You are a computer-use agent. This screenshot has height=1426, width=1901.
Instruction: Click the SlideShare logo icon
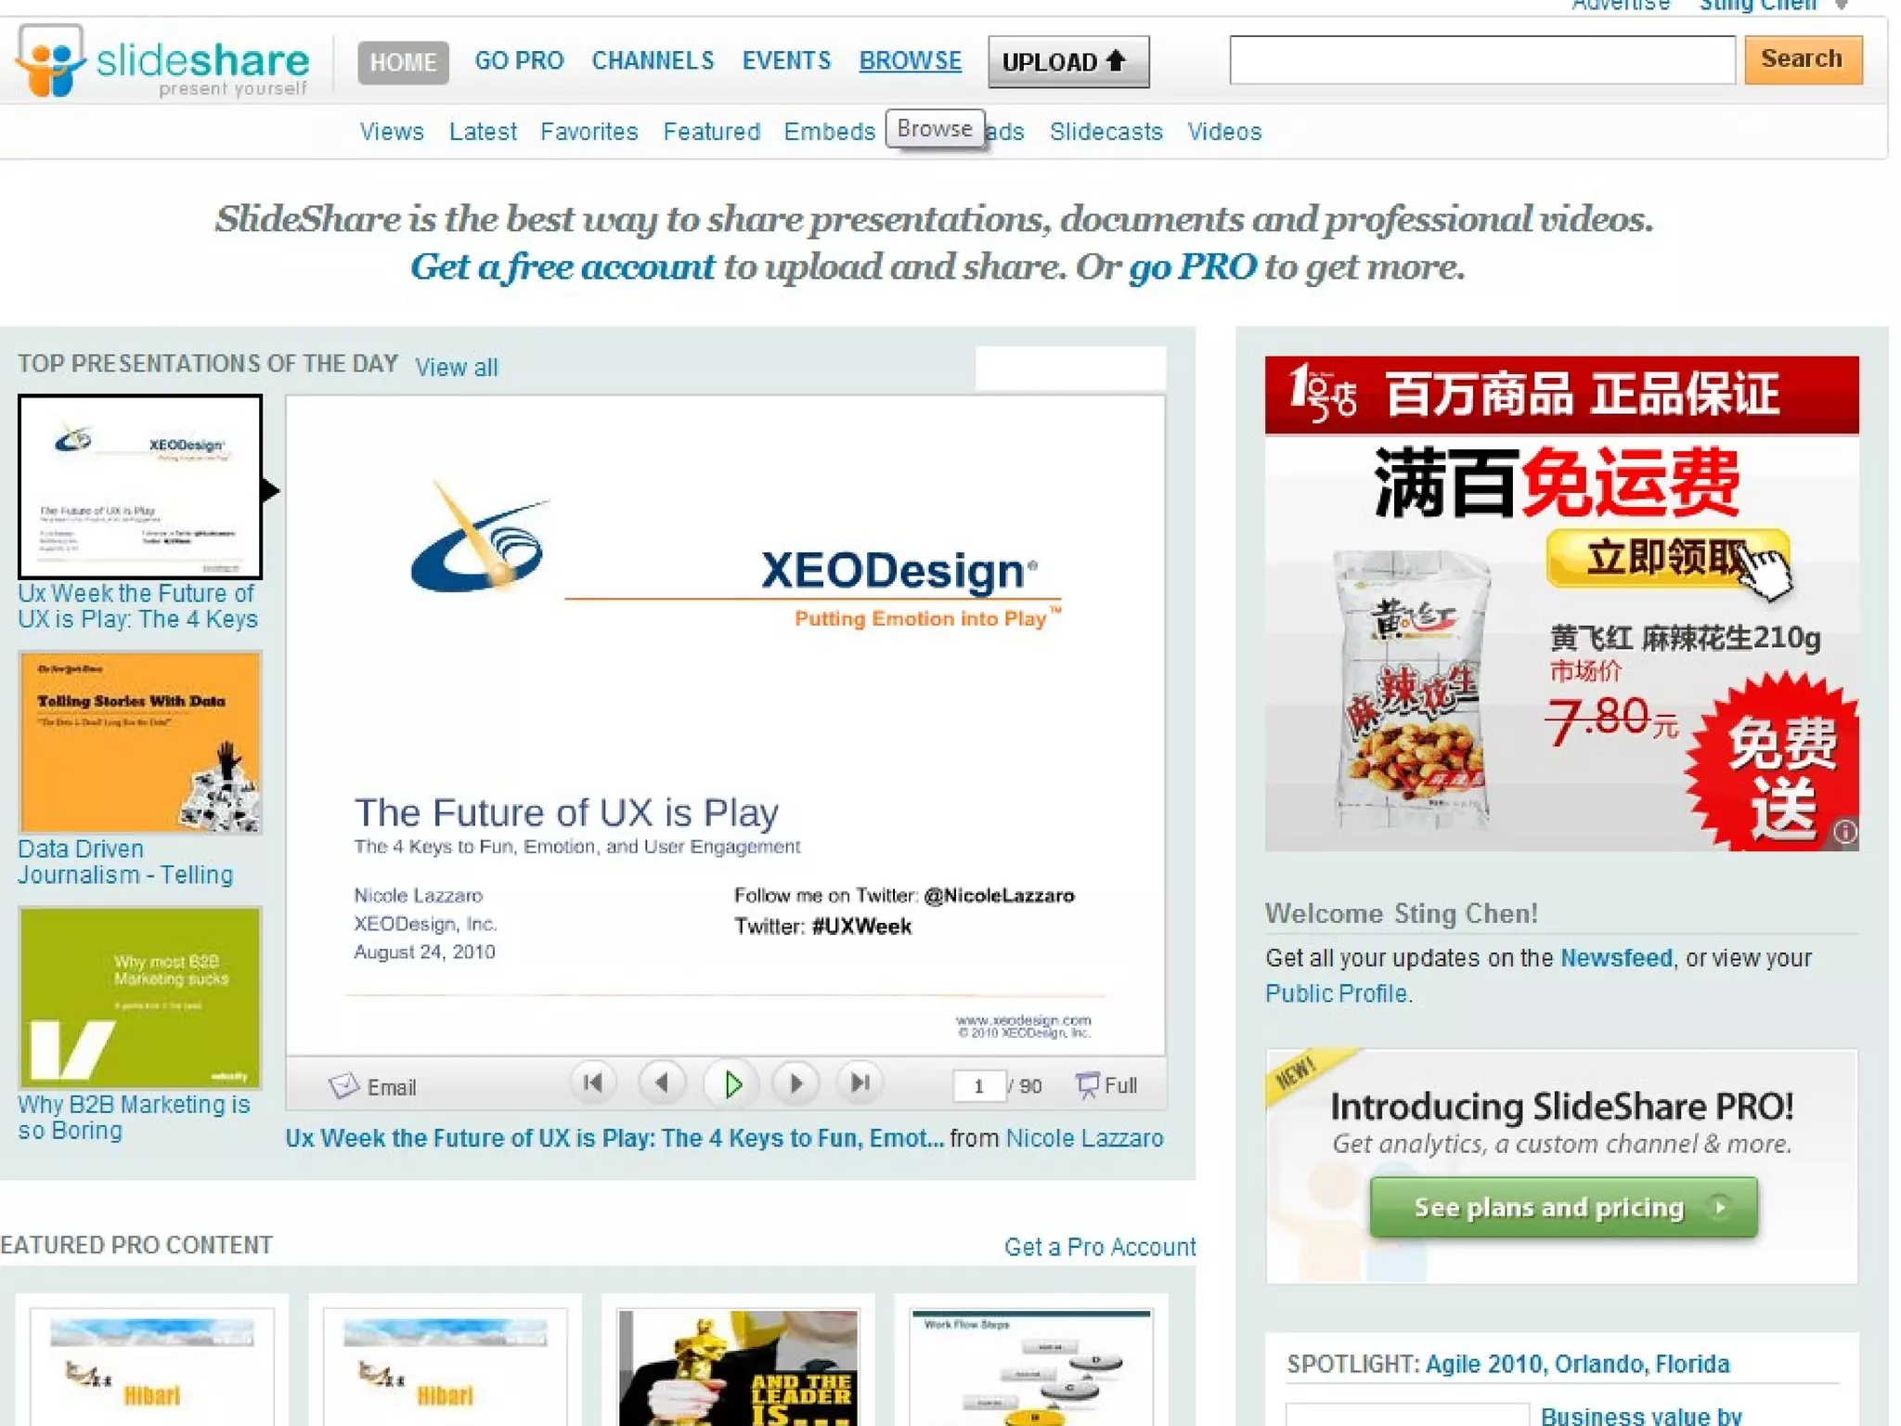(51, 61)
